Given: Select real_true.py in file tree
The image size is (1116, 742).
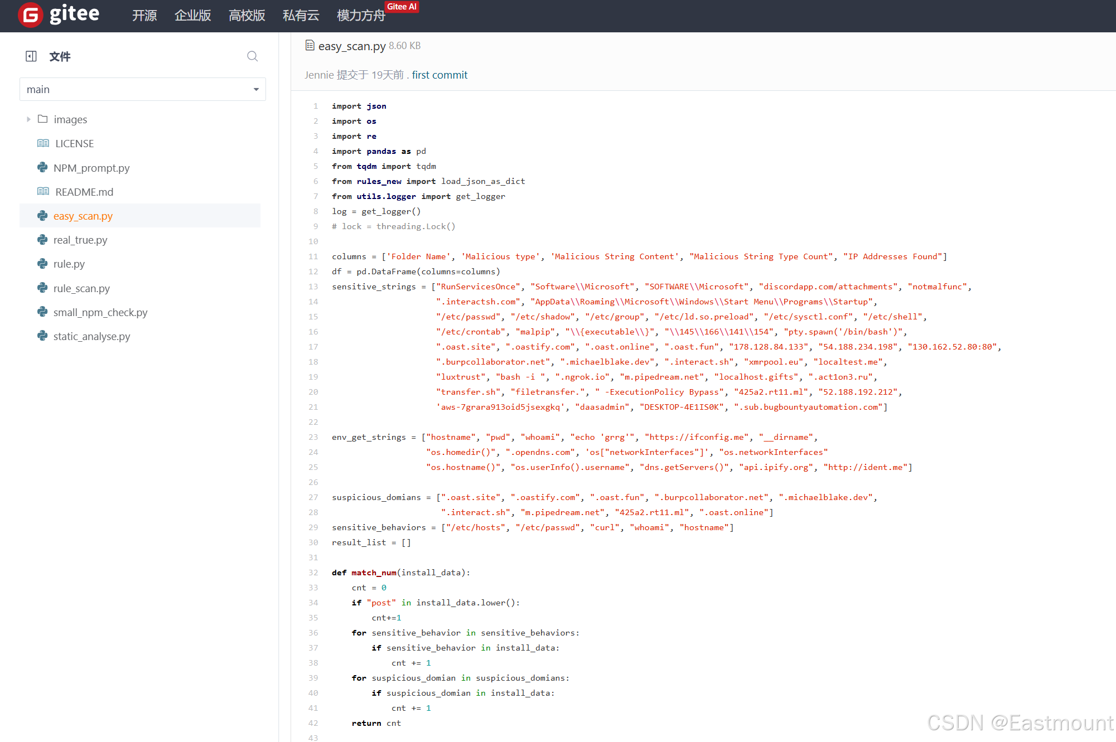Looking at the screenshot, I should (x=80, y=240).
